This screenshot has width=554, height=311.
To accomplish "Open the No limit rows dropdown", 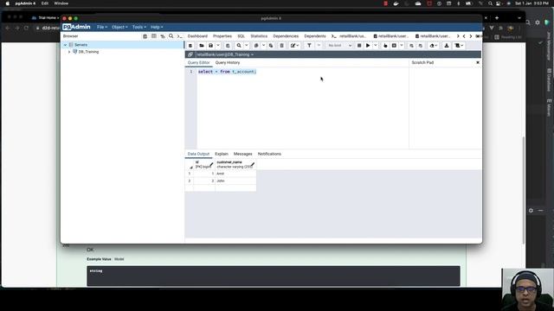I will coord(339,46).
